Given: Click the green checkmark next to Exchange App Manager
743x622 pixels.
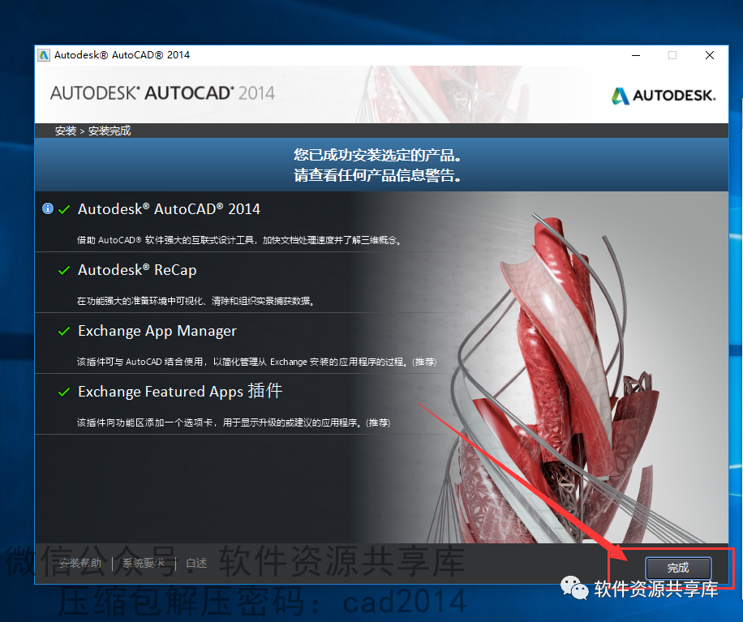Looking at the screenshot, I should [x=65, y=330].
